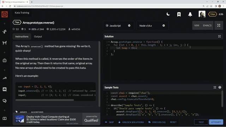Screen dimensions: 226x127
Task: Open Sample Tests help question icon
Action: point(220,87)
